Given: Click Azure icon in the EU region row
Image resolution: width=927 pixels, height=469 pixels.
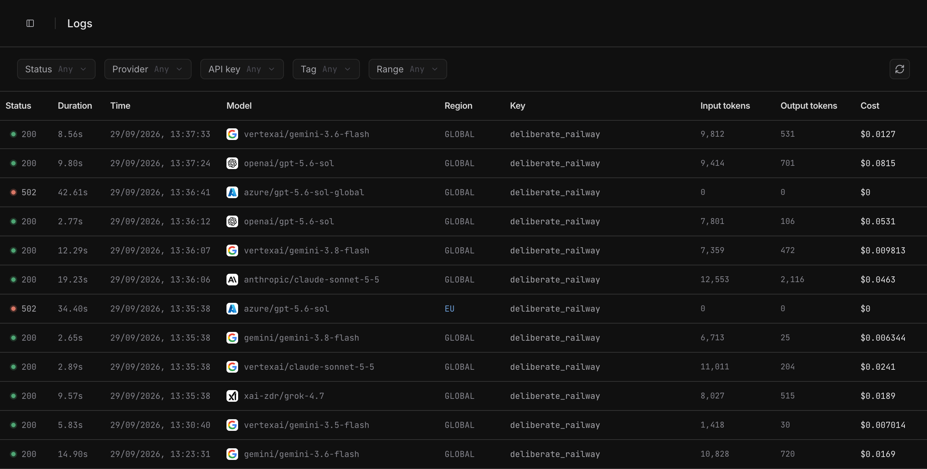Looking at the screenshot, I should point(232,309).
